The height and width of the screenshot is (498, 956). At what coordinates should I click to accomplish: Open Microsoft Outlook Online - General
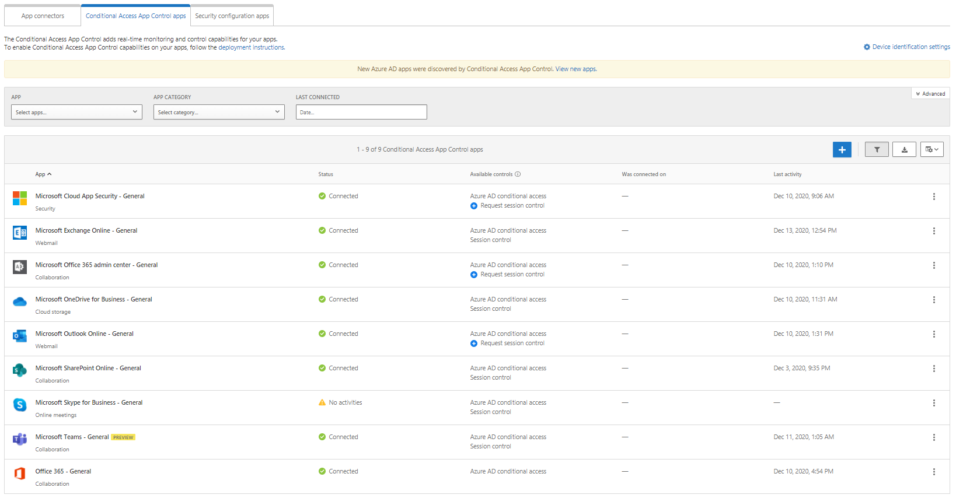click(x=84, y=334)
